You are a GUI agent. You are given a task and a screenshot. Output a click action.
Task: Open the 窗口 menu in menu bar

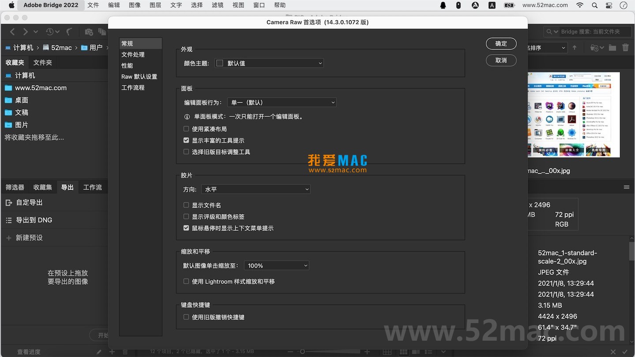point(259,5)
